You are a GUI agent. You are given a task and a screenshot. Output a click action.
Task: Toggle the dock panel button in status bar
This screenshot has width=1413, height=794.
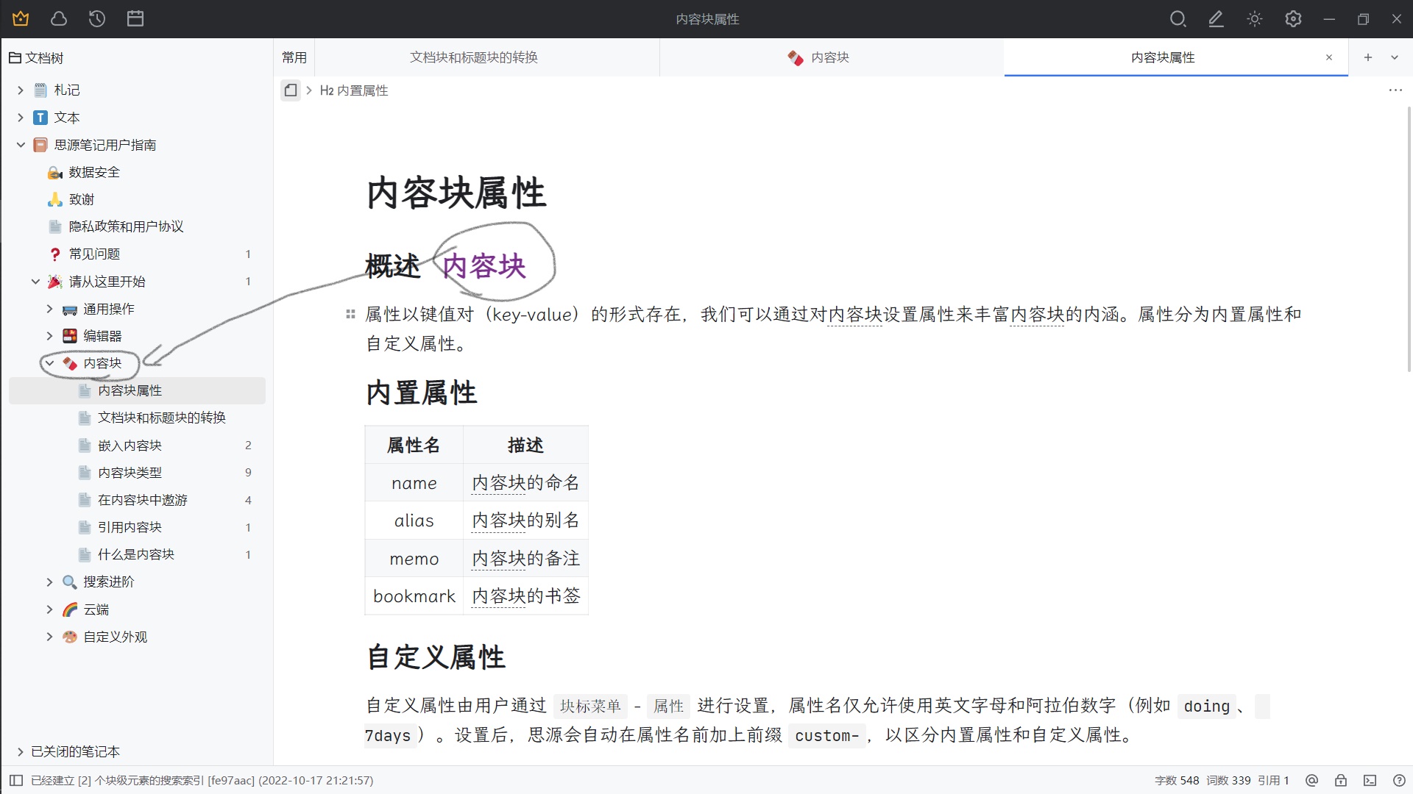tap(16, 781)
